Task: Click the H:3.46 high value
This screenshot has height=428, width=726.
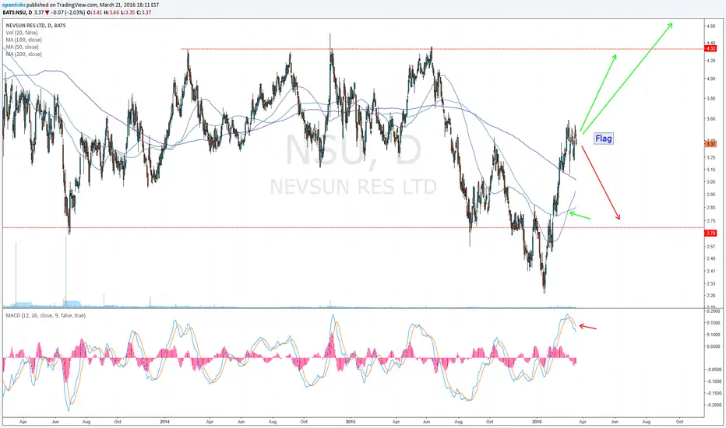Action: pyautogui.click(x=111, y=12)
